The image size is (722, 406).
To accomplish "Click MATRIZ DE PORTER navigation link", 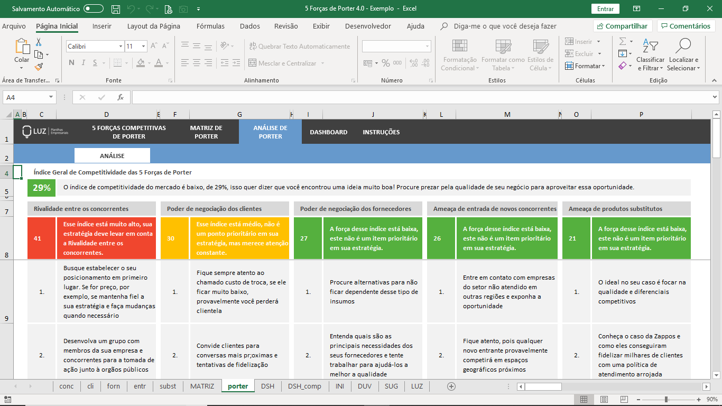I will [206, 132].
